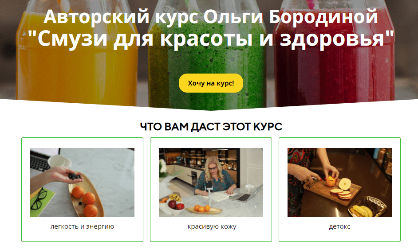The height and width of the screenshot is (249, 418).
Task: Select the "красивую кожу" caption
Action: point(212,227)
